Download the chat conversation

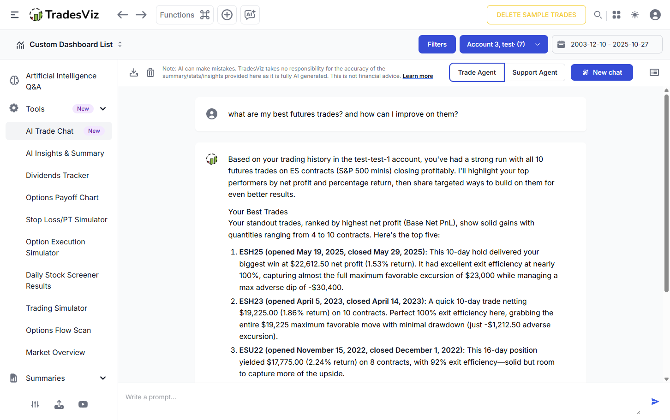pyautogui.click(x=134, y=72)
